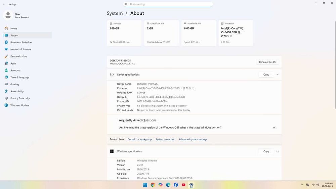Click the search magnifier icon
This screenshot has height=189, width=336.
(126, 4)
